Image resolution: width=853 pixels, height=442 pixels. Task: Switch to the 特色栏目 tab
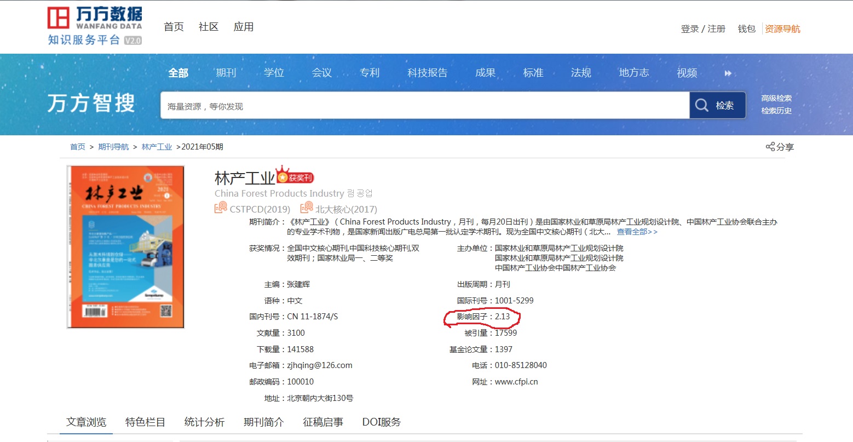click(x=145, y=422)
